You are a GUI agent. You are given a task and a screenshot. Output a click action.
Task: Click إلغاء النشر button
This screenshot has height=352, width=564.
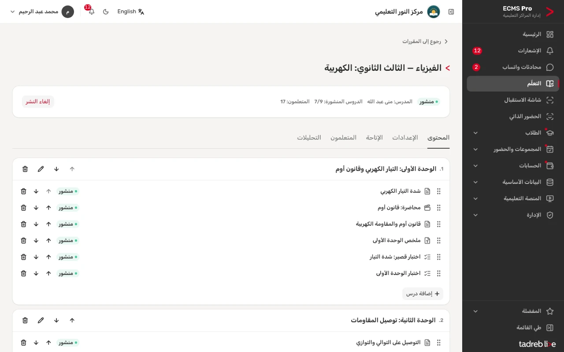coord(38,102)
